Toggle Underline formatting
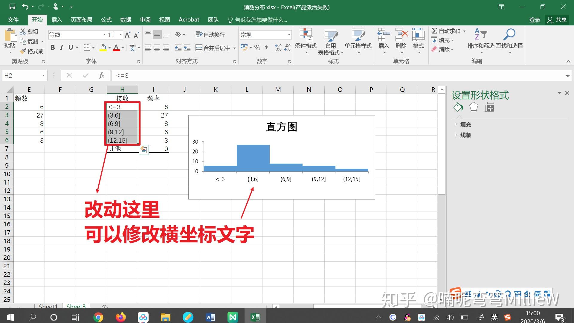This screenshot has height=323, width=574. pyautogui.click(x=71, y=48)
